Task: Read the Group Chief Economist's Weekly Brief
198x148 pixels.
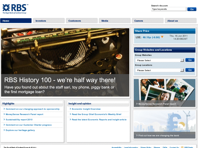Action: (97, 114)
